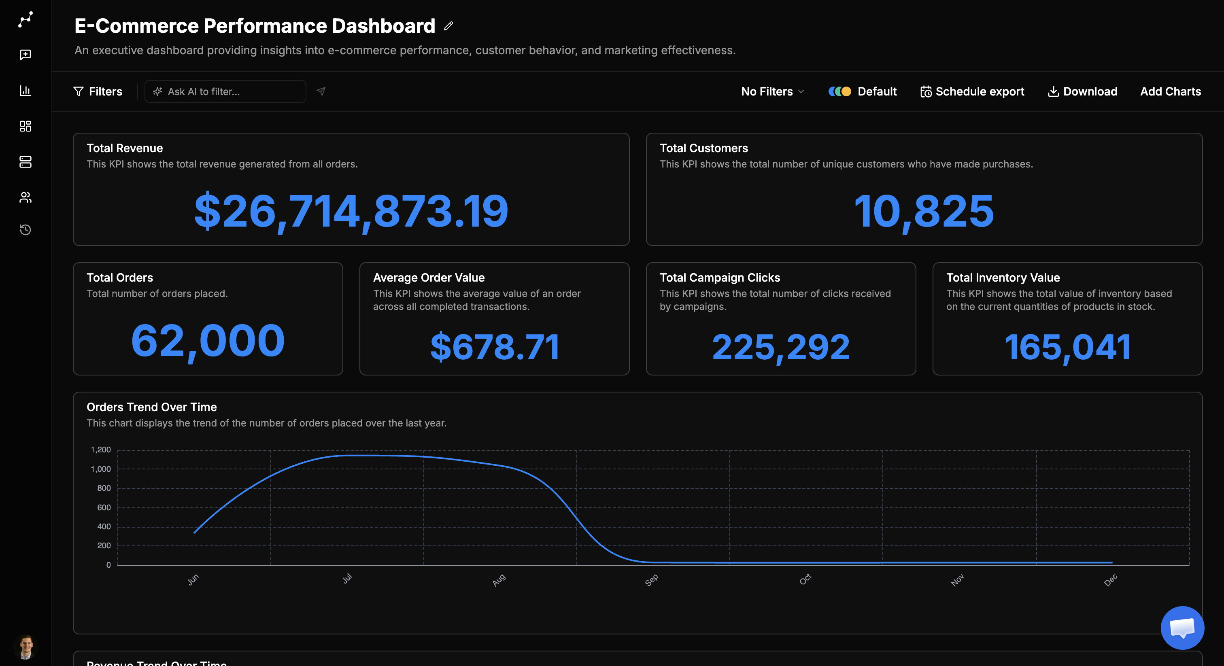Click the Oct label on chart axis
This screenshot has width=1224, height=666.
(805, 579)
